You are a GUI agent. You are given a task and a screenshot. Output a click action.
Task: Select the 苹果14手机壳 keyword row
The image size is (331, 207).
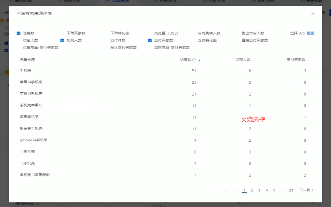165,82
